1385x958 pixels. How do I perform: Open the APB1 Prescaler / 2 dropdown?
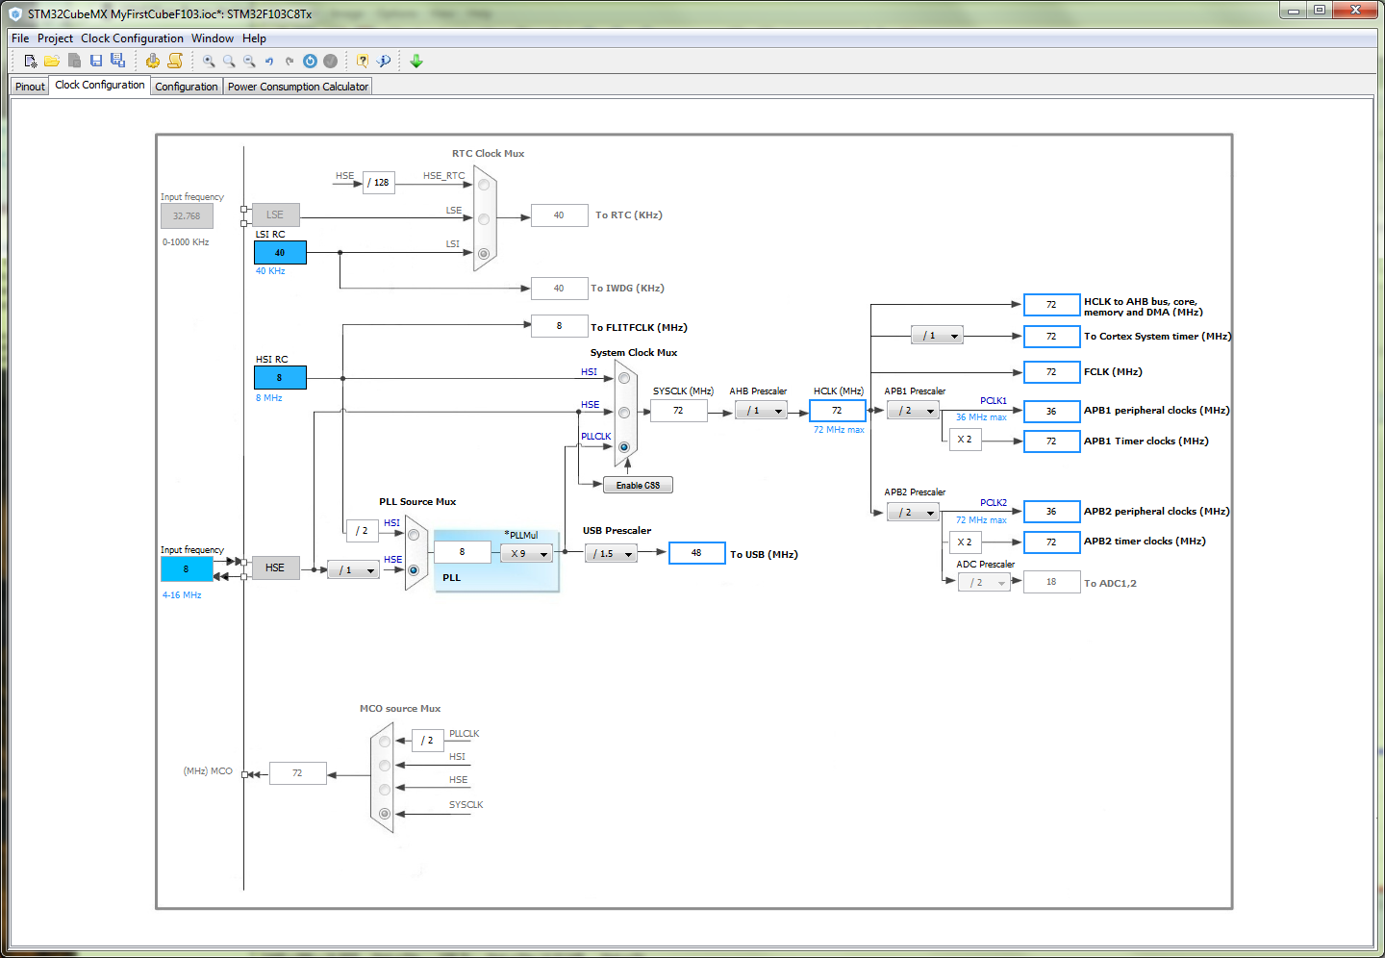point(912,411)
